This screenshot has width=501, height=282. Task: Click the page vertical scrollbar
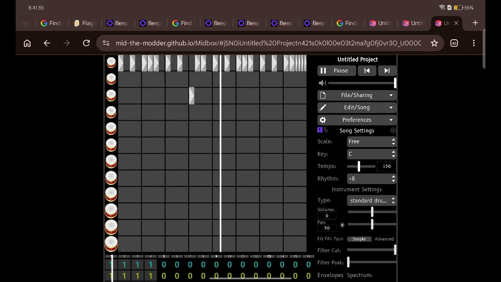click(484, 49)
